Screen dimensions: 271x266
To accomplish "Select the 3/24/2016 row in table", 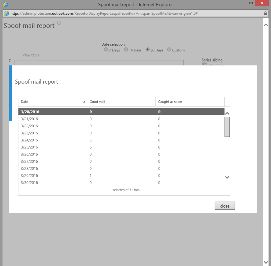I will (121, 140).
